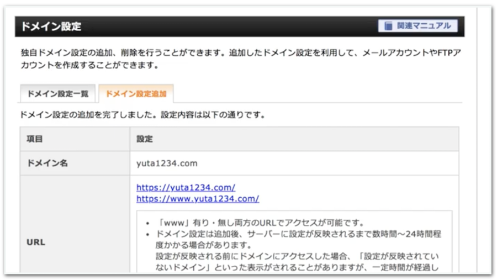Open the 関連マニュアル button

click(418, 26)
